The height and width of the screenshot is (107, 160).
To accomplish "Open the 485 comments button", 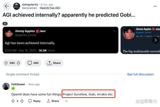I will [x=33, y=63].
